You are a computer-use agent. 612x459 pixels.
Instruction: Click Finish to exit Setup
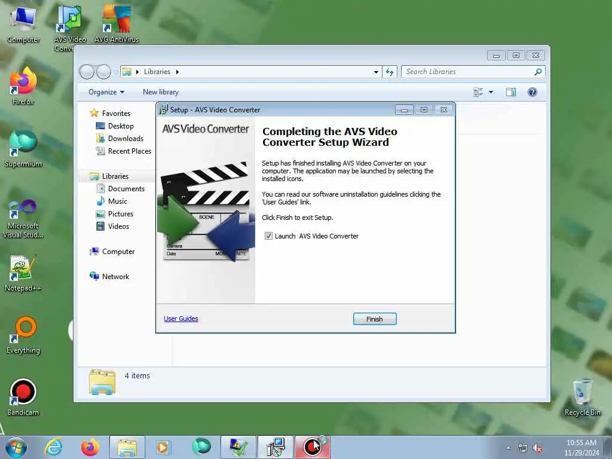pos(374,319)
